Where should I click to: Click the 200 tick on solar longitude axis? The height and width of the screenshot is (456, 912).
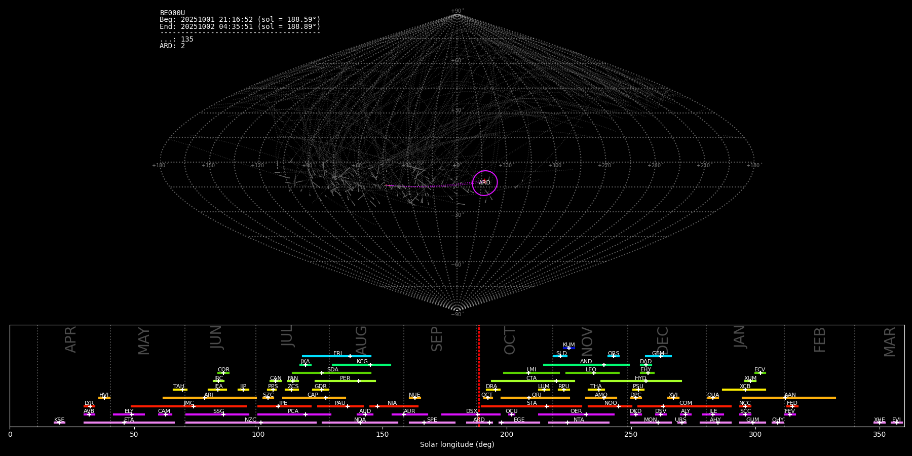click(507, 434)
